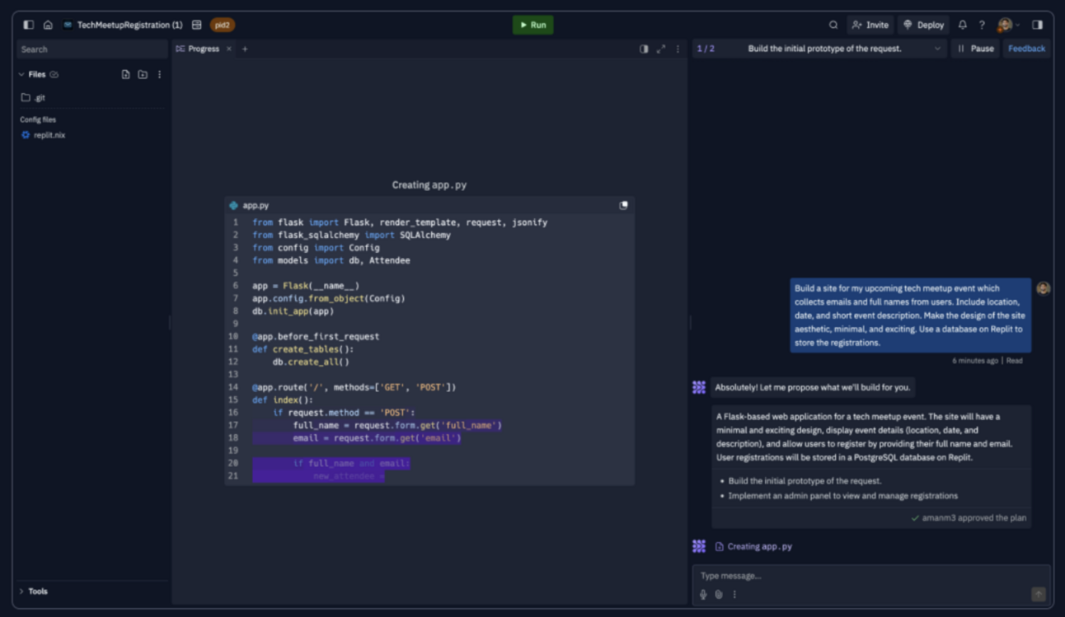Open the search magnifier in the top bar
This screenshot has height=617, width=1065.
click(833, 25)
